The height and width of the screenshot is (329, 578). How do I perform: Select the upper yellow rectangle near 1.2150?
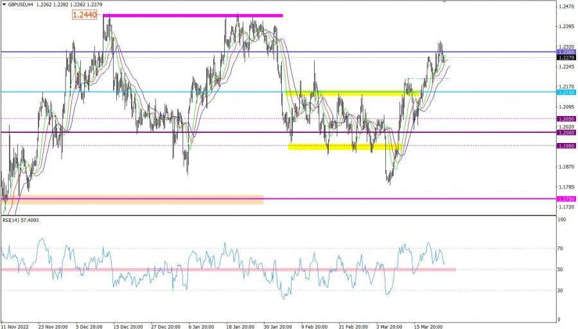click(353, 94)
